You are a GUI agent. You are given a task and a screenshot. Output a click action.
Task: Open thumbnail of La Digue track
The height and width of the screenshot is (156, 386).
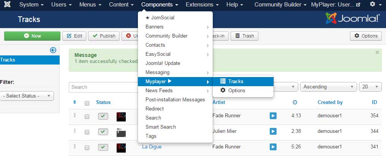[121, 148]
